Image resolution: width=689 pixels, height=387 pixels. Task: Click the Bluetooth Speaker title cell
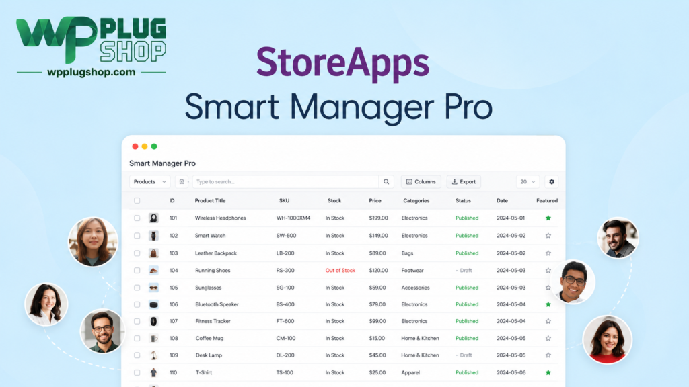217,304
